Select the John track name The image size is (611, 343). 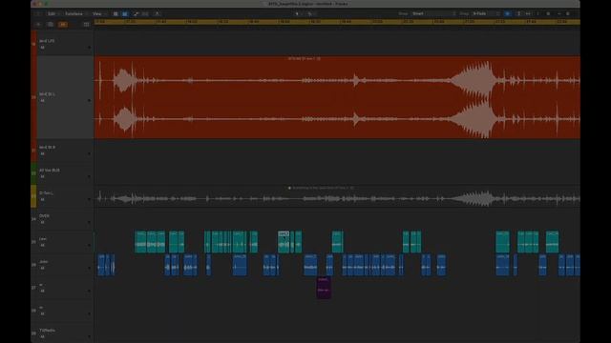[x=43, y=262]
